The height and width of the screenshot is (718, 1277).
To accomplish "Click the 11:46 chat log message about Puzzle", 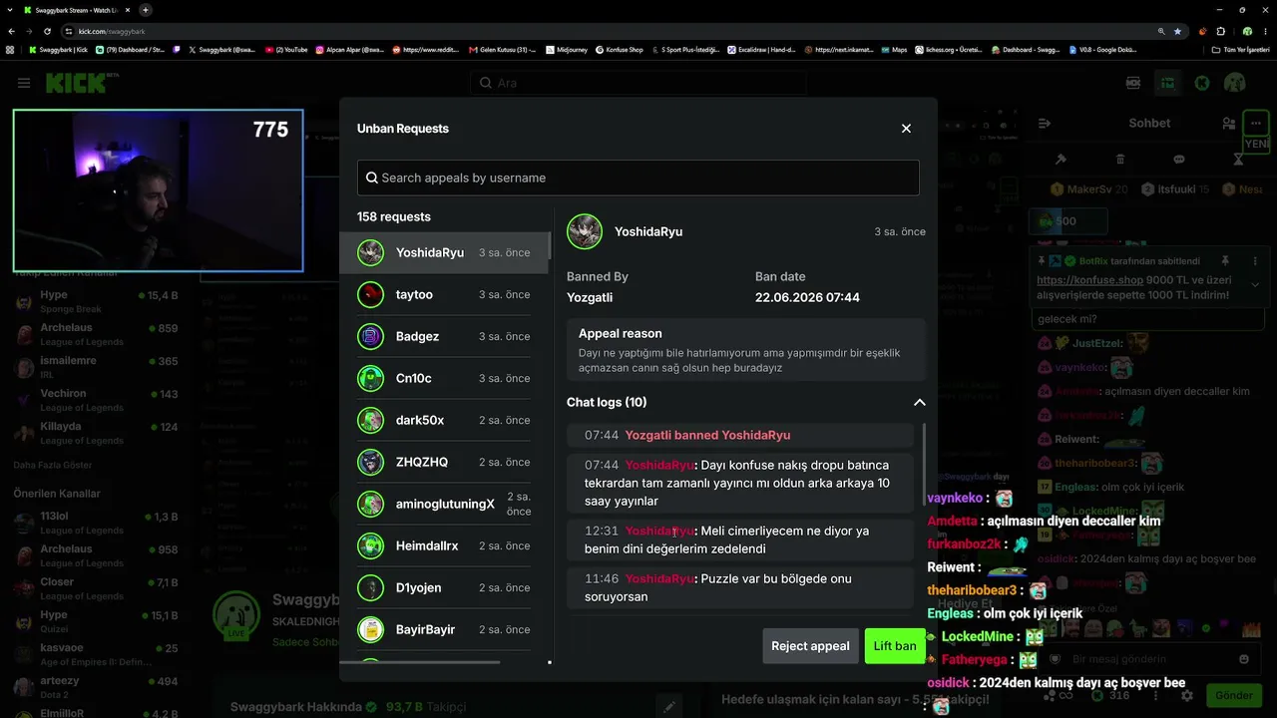I will [x=740, y=587].
